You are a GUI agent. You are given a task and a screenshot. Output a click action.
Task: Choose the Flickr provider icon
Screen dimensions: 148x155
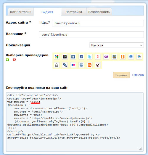[x=73, y=65]
